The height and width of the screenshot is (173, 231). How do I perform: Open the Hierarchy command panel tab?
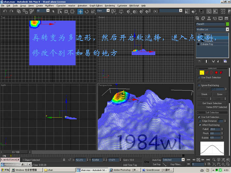[x=209, y=18]
